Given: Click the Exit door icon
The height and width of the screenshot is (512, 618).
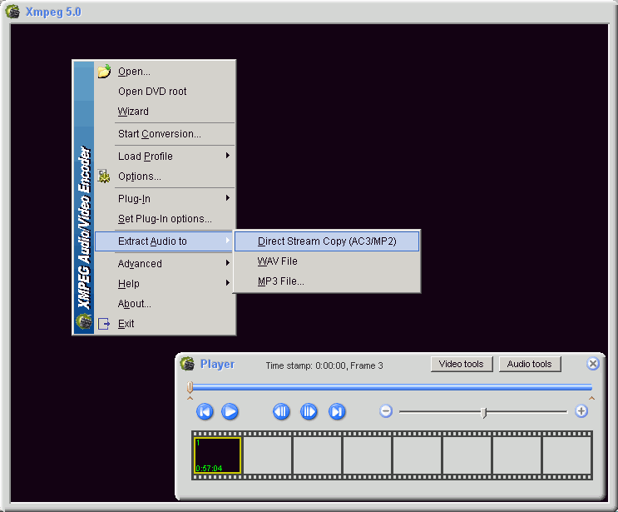Looking at the screenshot, I should (x=104, y=324).
